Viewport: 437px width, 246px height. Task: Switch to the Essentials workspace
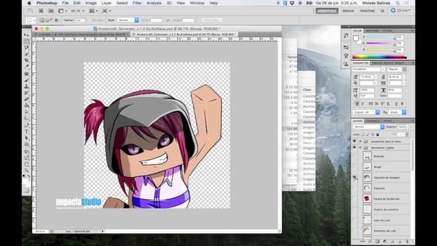click(x=327, y=11)
